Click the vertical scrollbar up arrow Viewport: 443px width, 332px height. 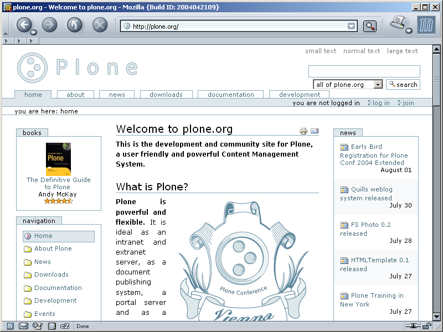[436, 49]
